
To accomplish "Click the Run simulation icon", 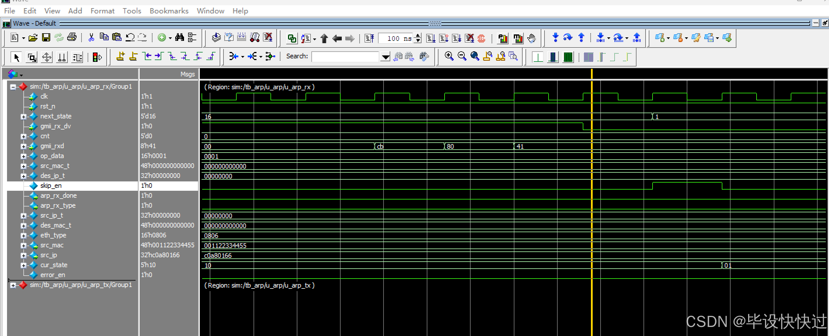I will pyautogui.click(x=431, y=38).
